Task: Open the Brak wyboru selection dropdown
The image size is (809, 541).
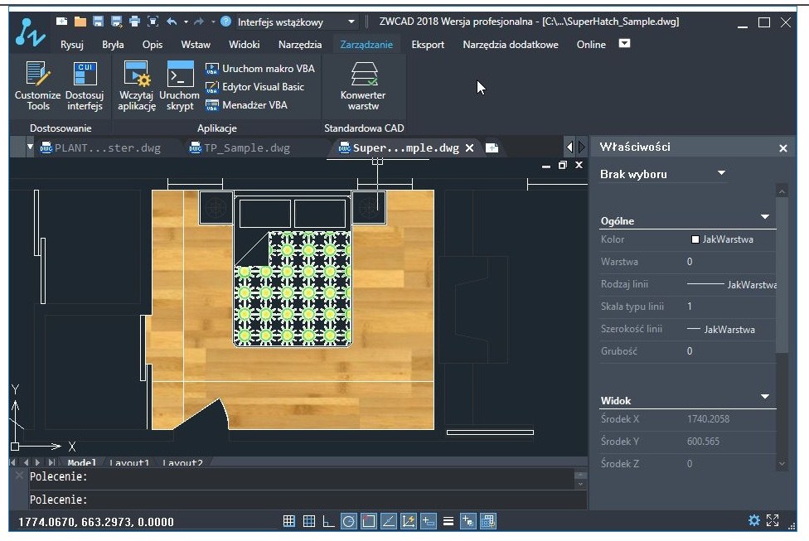Action: tap(721, 173)
